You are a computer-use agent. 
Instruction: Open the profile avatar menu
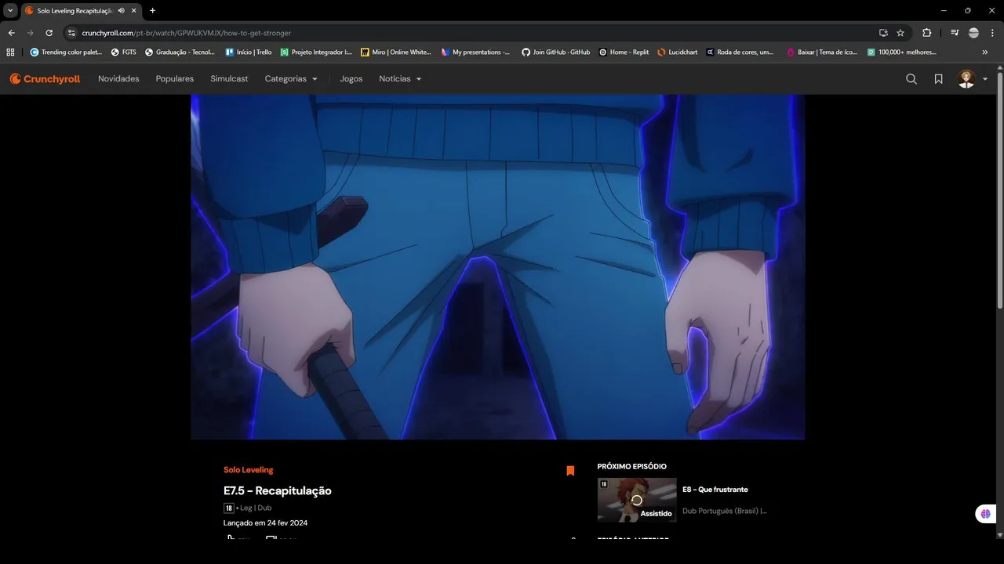[973, 79]
